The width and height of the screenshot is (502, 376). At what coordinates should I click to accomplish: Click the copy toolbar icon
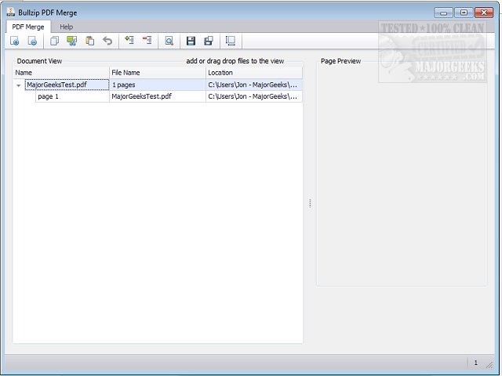point(54,41)
